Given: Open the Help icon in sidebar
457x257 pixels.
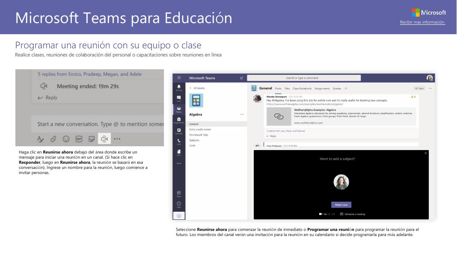Looking at the screenshot, I should point(179,204).
